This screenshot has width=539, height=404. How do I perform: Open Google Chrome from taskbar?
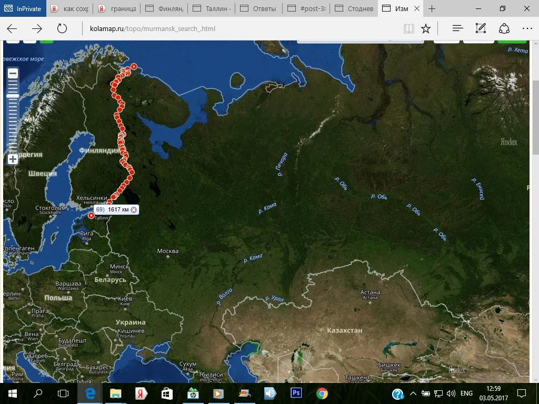(322, 393)
